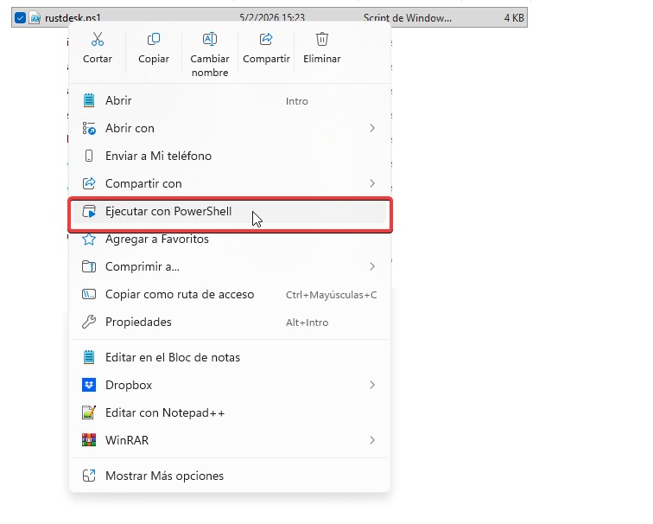Image resolution: width=653 pixels, height=524 pixels.
Task: Open Dropbox menu entry icon
Action: (x=88, y=385)
